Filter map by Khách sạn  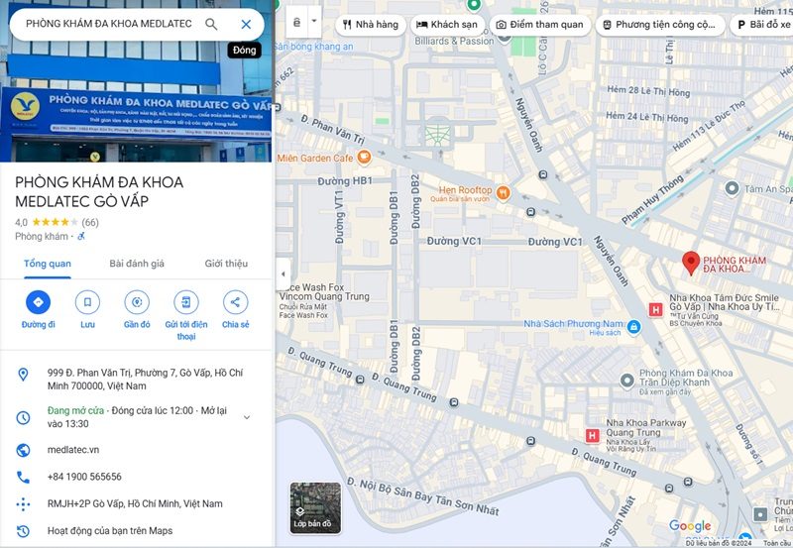pos(447,24)
